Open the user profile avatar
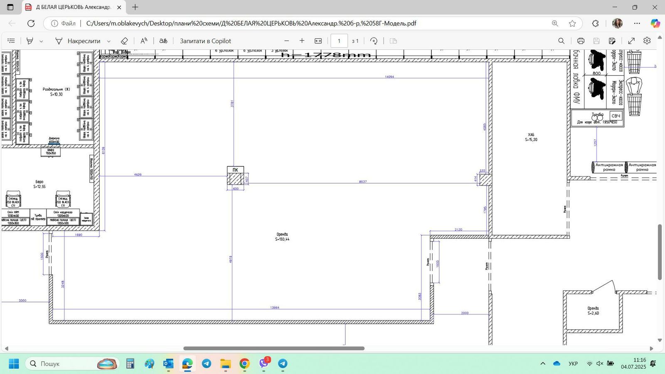Screen dimensions: 665x374 click(617, 23)
